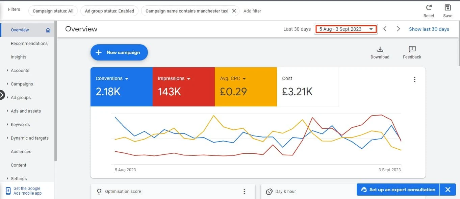Go to next date range arrow
Viewport: 460px width, 199px height.
pos(399,29)
